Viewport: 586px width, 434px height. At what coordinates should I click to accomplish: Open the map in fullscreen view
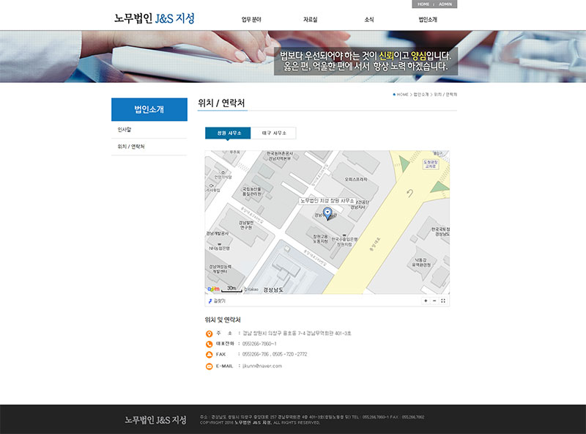click(443, 301)
